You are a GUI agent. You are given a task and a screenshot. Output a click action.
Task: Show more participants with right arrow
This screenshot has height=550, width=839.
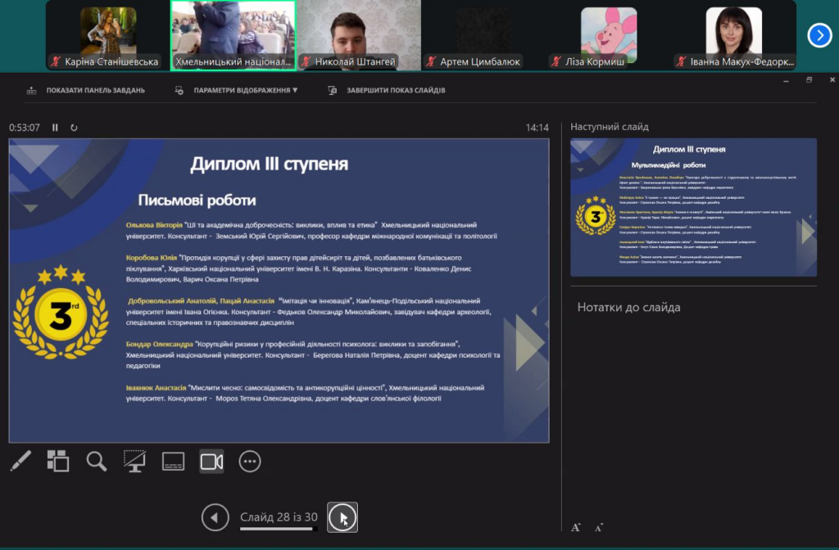click(x=819, y=35)
